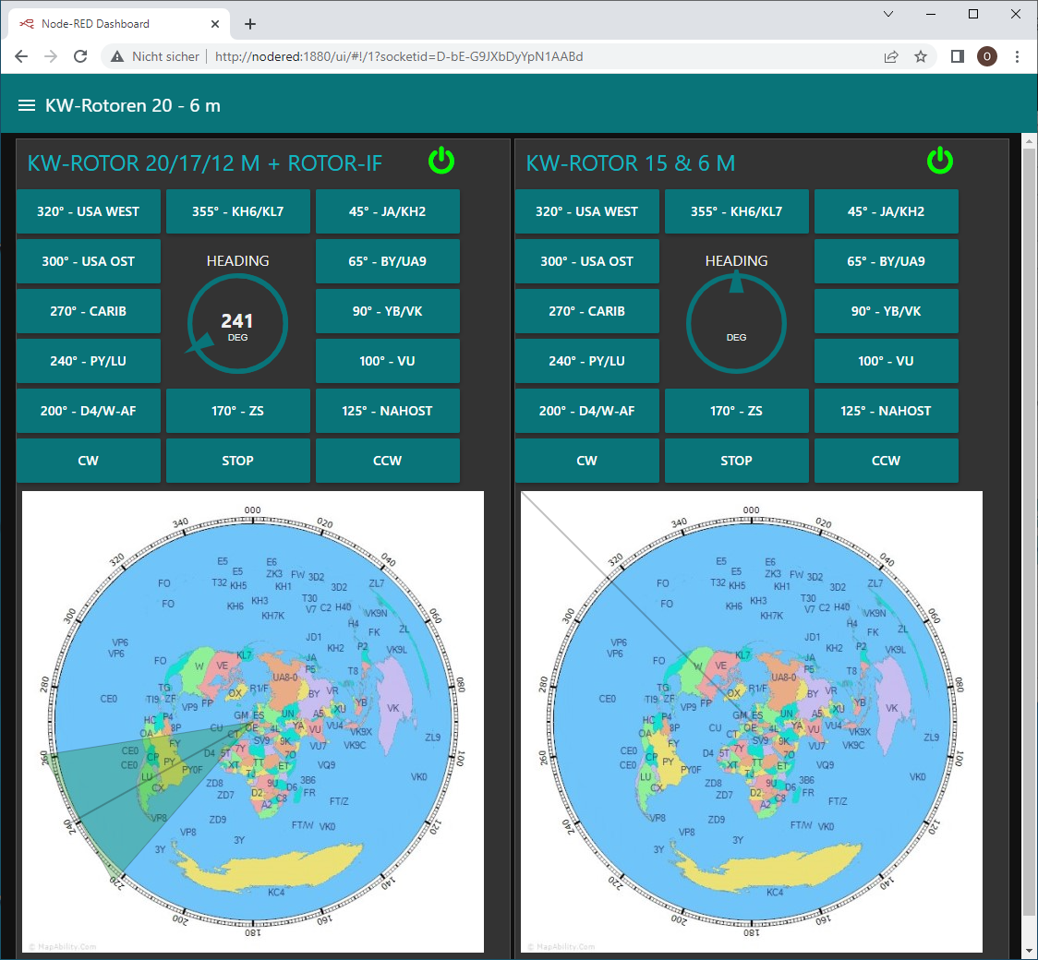1038x960 pixels.
Task: Set left rotor to 170° ZS
Action: pos(237,411)
